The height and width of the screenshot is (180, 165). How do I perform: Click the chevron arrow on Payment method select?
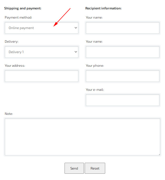(76, 28)
